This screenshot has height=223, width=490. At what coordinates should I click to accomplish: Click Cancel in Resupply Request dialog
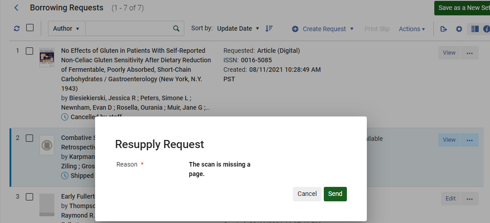coord(307,194)
